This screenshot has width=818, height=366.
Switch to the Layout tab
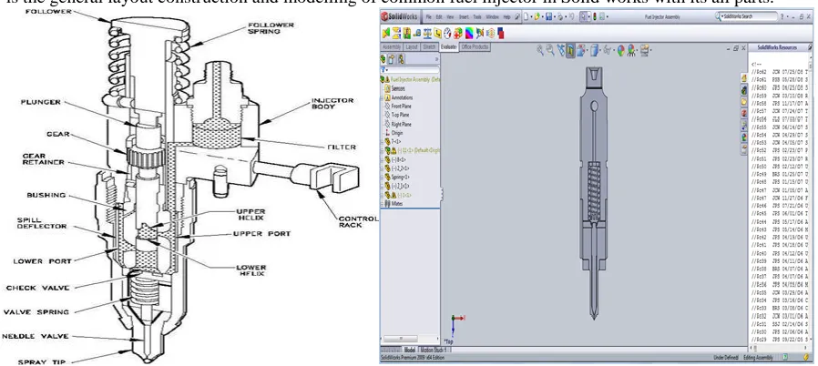tap(412, 47)
